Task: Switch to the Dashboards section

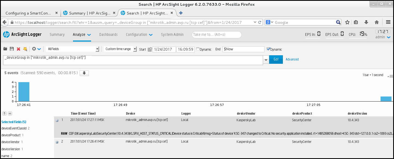Action: pyautogui.click(x=108, y=34)
